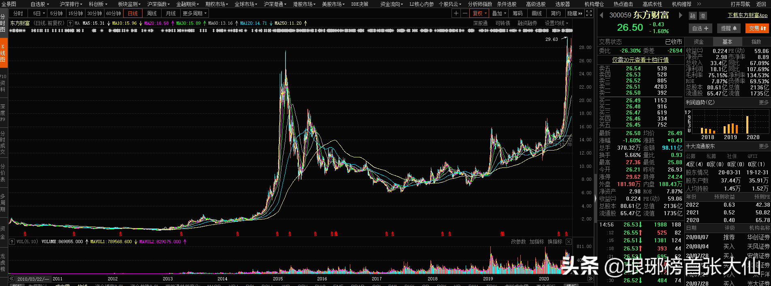
Task: Jump to chart end with double-right arrows
Action: [590, 279]
